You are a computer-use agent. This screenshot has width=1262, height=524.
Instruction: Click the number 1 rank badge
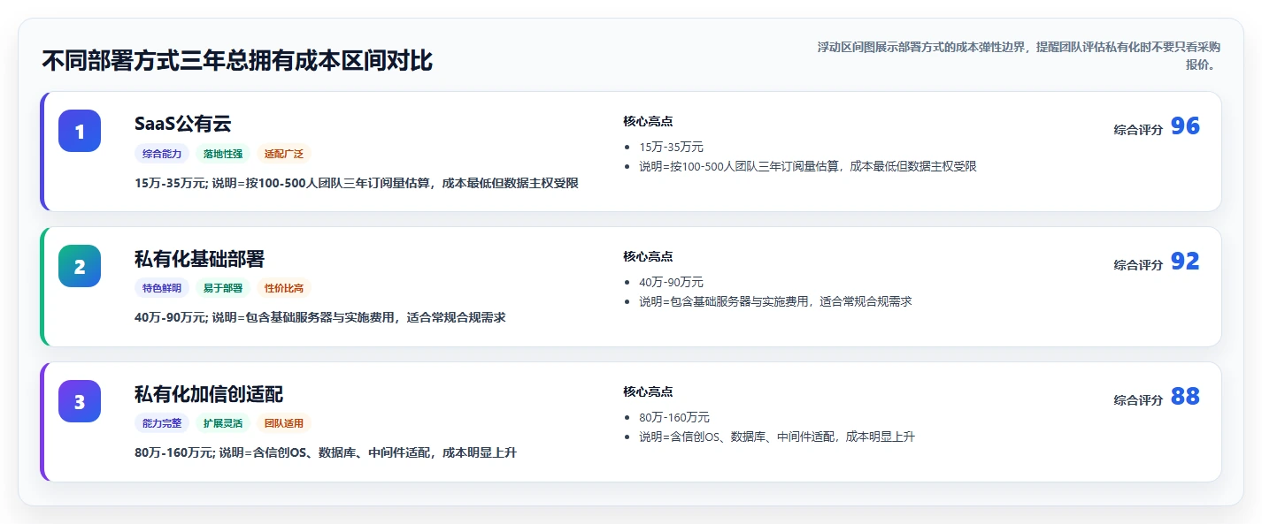coord(80,131)
